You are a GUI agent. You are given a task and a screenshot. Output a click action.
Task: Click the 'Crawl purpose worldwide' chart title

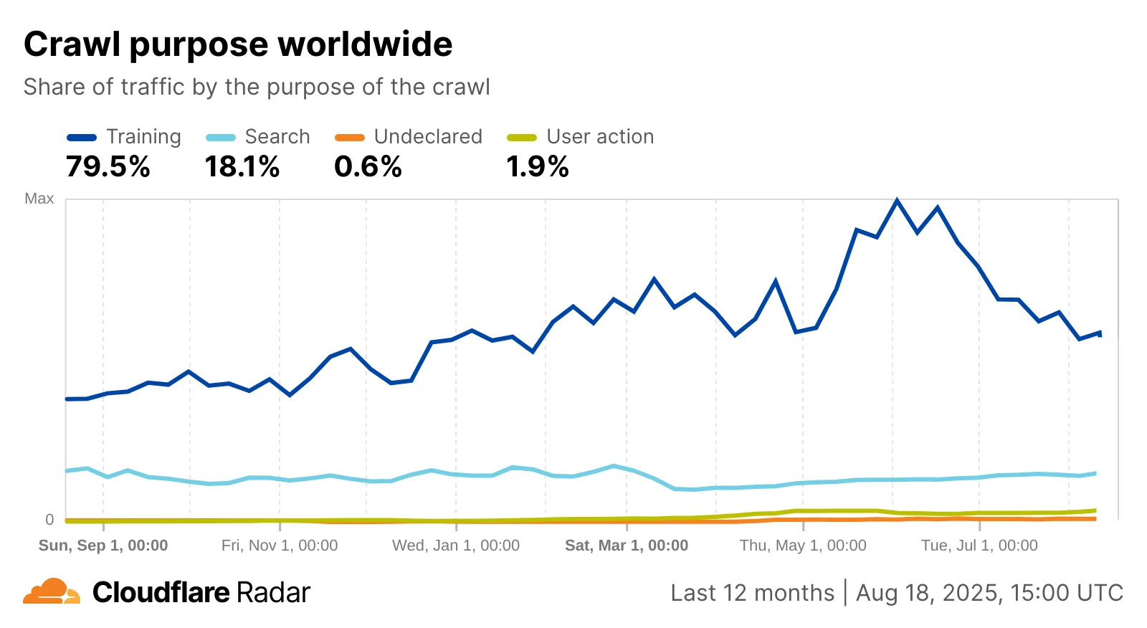(x=238, y=44)
